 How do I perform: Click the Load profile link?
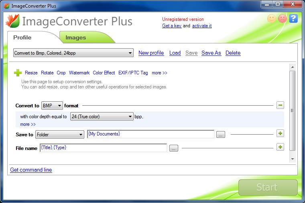175,53
